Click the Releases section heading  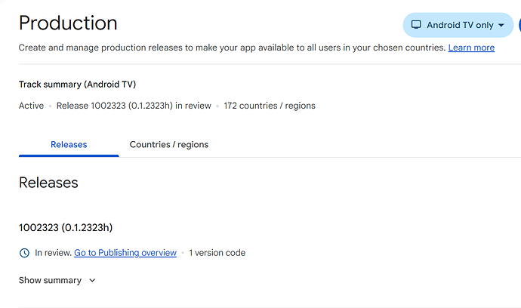click(48, 183)
